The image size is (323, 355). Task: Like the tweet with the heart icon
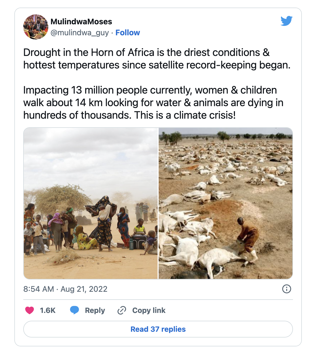coord(30,310)
